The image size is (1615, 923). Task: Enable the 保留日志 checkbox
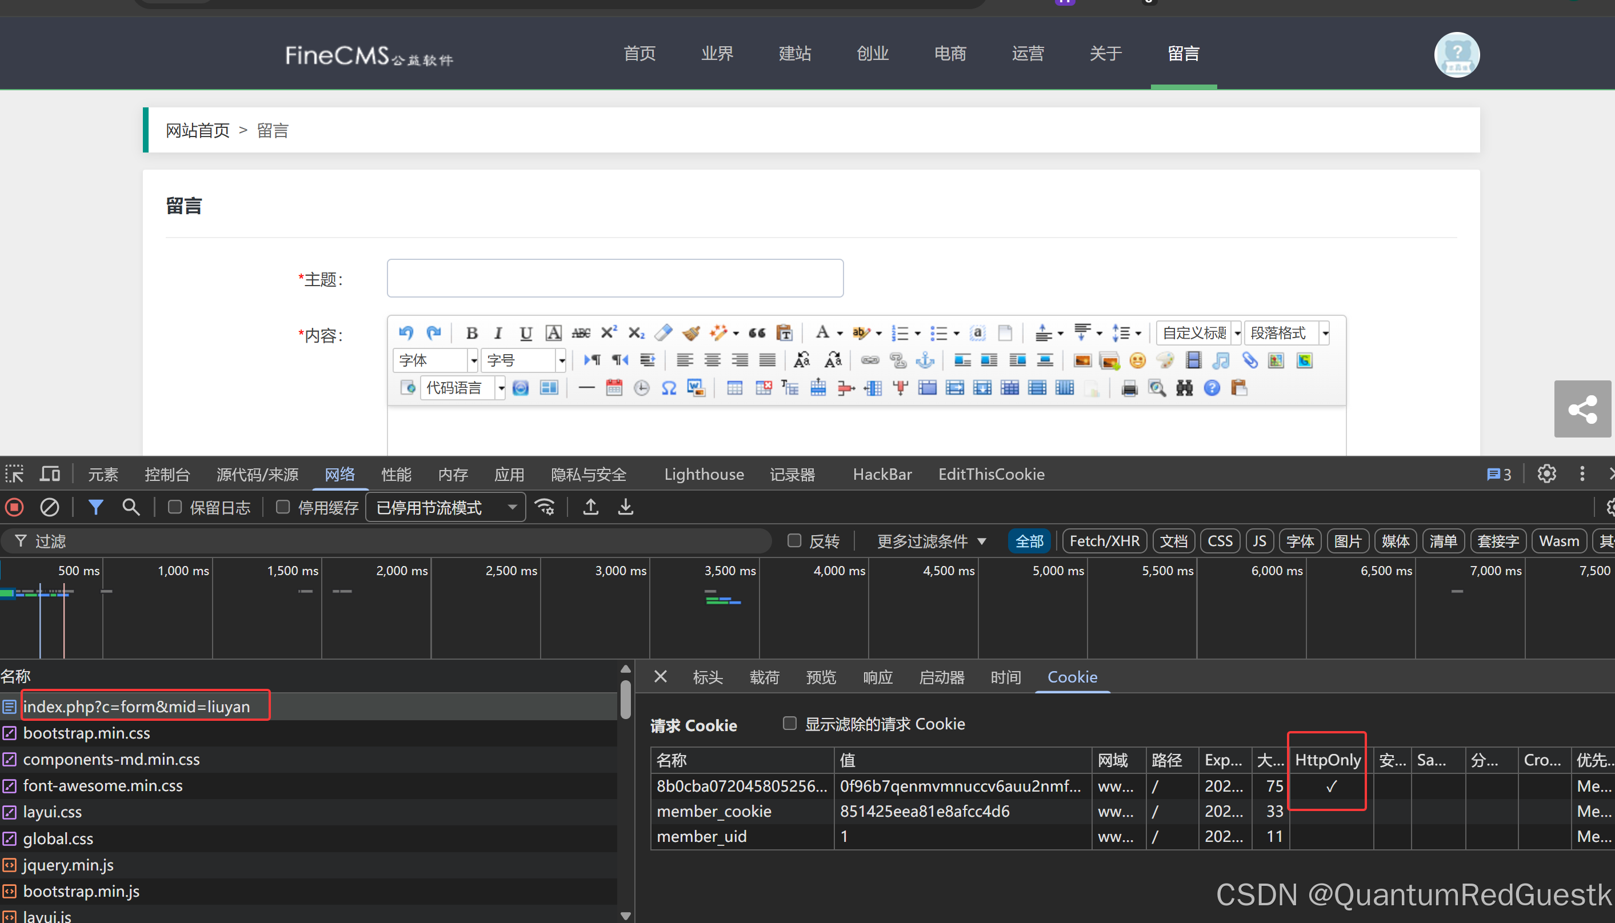pos(175,507)
